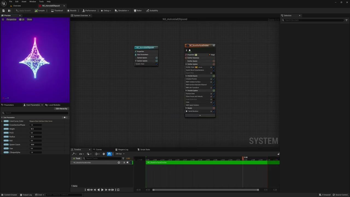The width and height of the screenshot is (350, 197).
Task: Click the Lit view mode button
Action: tap(22, 19)
